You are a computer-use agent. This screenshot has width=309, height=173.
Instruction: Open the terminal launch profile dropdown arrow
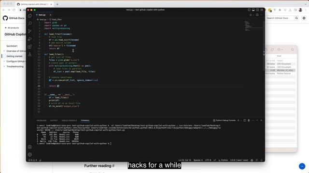coord(241,121)
